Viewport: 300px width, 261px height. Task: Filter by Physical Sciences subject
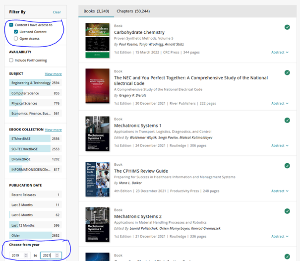(x=35, y=103)
